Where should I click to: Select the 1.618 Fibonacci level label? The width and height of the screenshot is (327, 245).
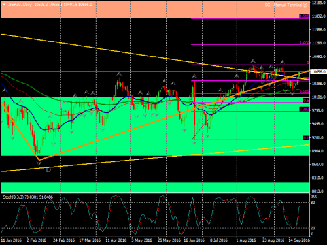click(x=304, y=16)
